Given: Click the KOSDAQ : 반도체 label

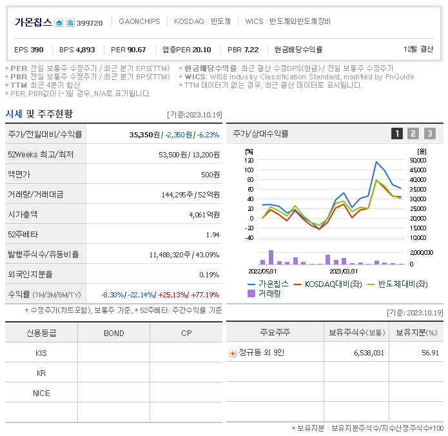Looking at the screenshot, I should click(202, 21).
